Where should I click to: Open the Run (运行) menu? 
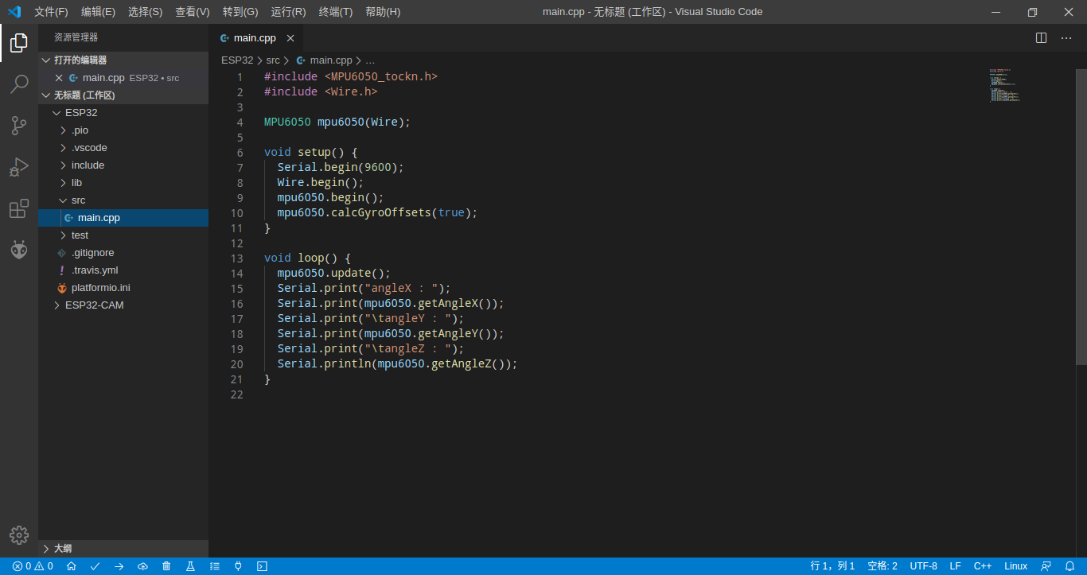coord(288,12)
